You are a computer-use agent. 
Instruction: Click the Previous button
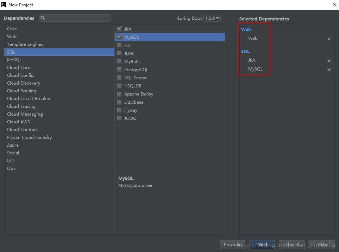[232, 245]
